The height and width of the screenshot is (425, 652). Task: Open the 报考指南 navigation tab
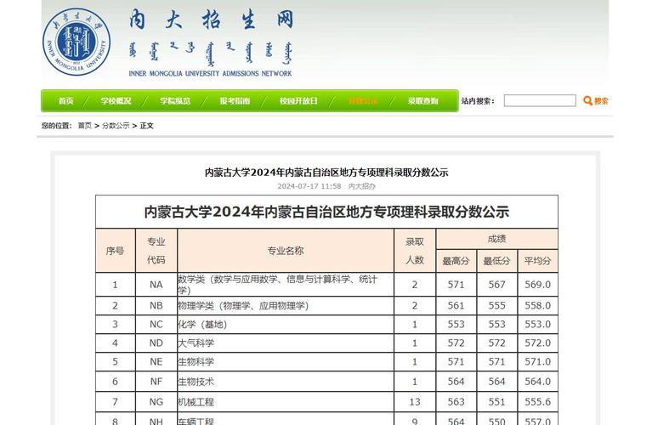[x=235, y=101]
